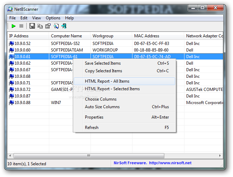The width and height of the screenshot is (233, 177).
Task: Choose Save Selected Items in context menu
Action: coord(124,63)
